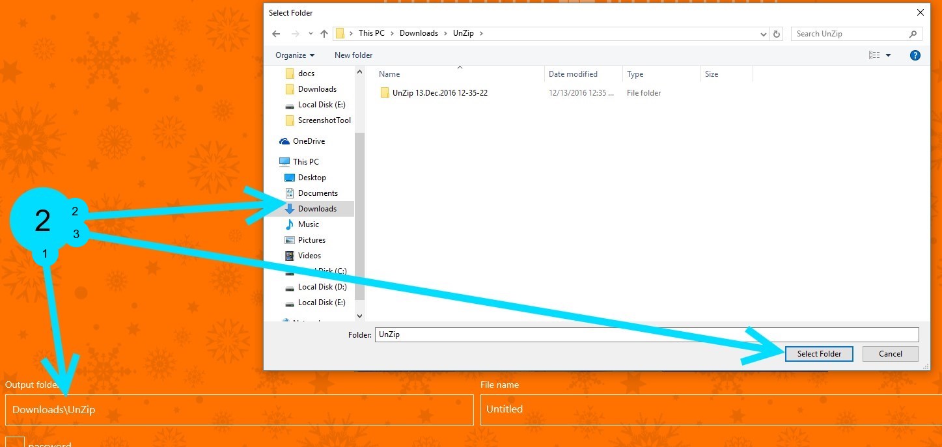Click the Back navigation arrow
The image size is (942, 447).
click(276, 34)
